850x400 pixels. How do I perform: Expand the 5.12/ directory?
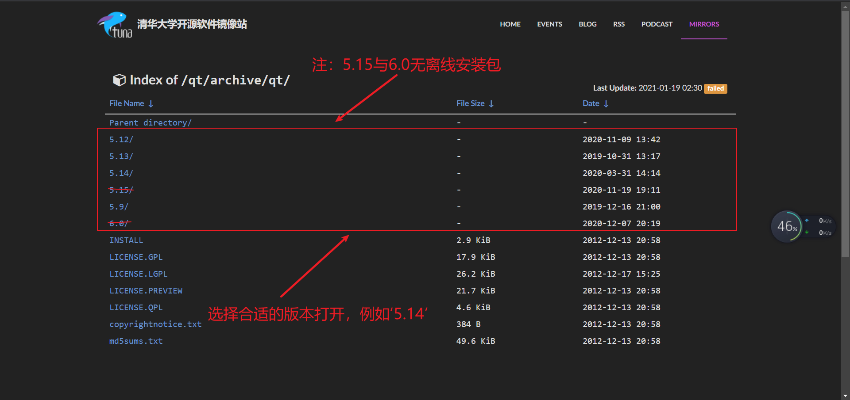(x=121, y=139)
